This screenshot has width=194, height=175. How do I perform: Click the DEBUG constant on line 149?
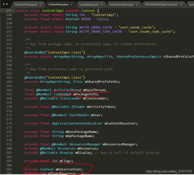[x=86, y=19]
